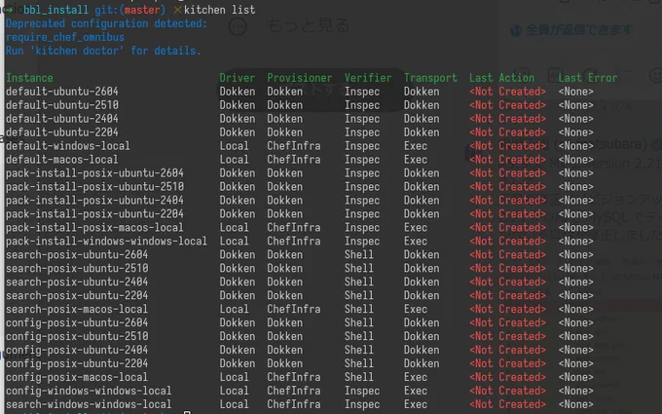
Task: Click the "Deprecated configuration detected:" warning line
Action: 106,23
